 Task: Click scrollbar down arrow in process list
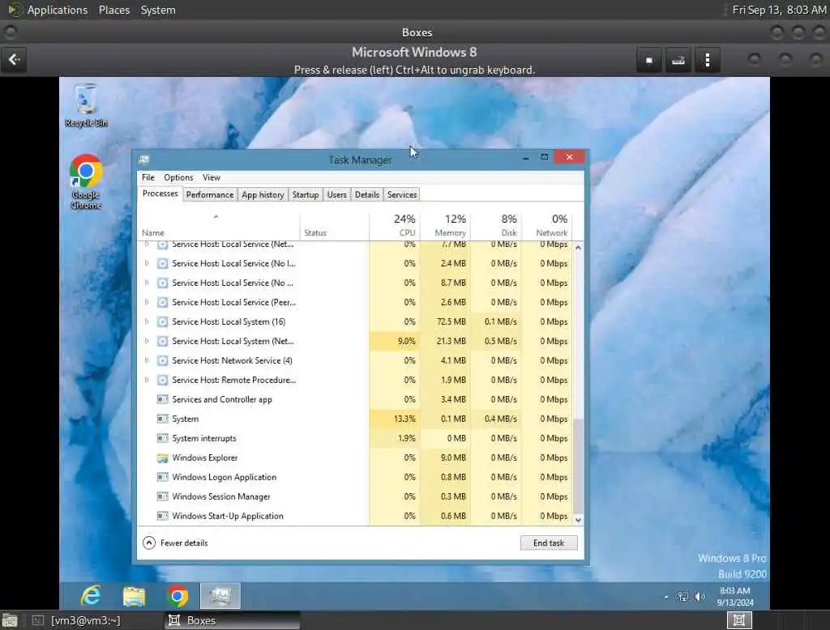tap(578, 520)
